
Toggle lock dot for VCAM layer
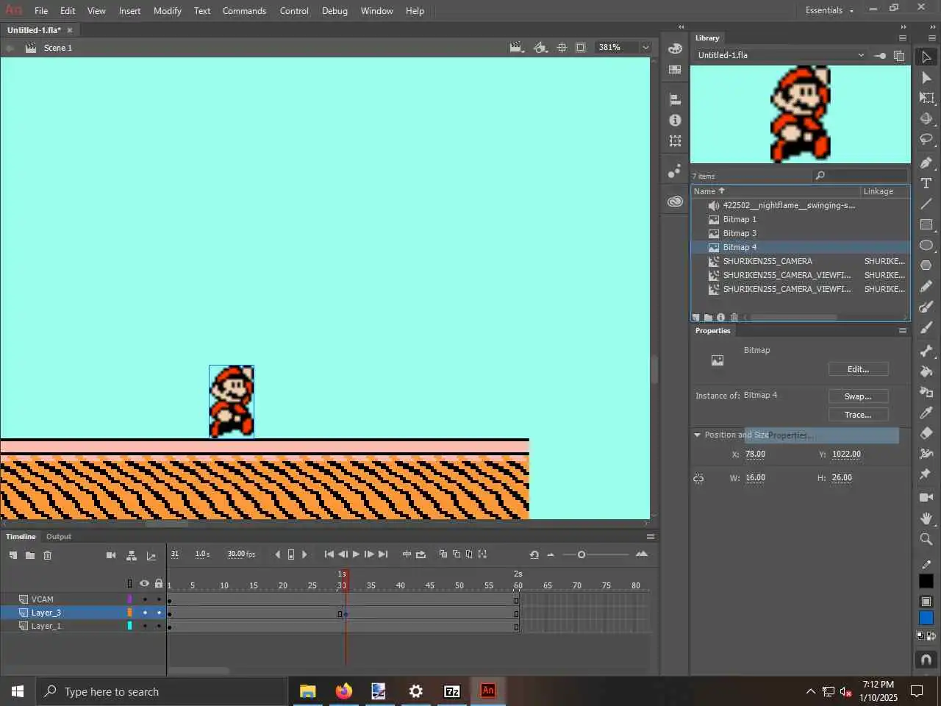(159, 599)
